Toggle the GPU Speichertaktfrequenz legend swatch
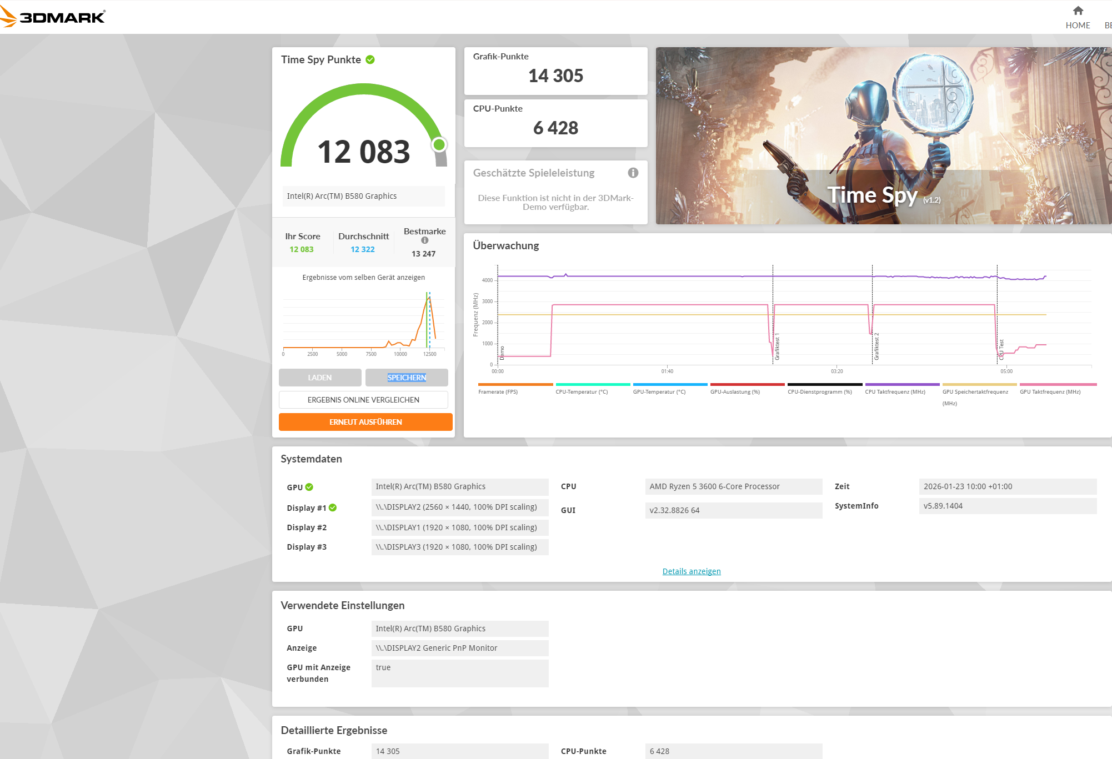 pos(980,384)
